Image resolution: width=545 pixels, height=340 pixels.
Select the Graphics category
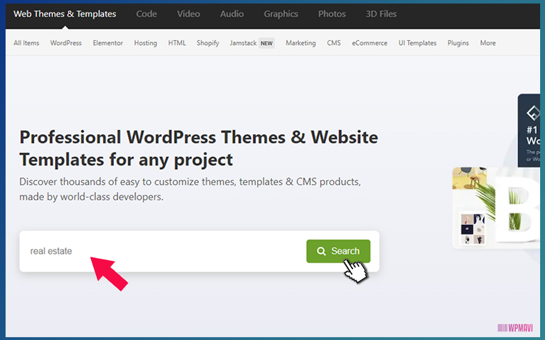pyautogui.click(x=281, y=14)
